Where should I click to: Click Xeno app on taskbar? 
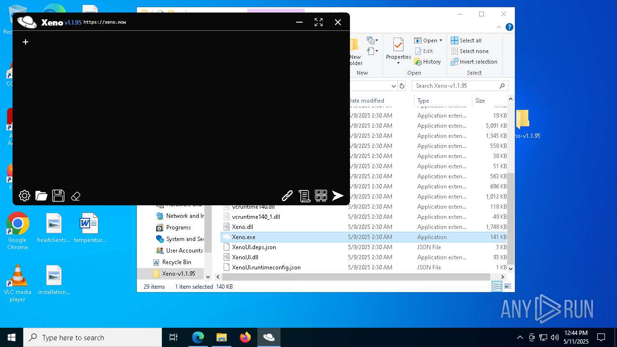pyautogui.click(x=268, y=337)
